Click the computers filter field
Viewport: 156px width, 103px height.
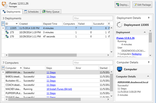click(x=93, y=63)
